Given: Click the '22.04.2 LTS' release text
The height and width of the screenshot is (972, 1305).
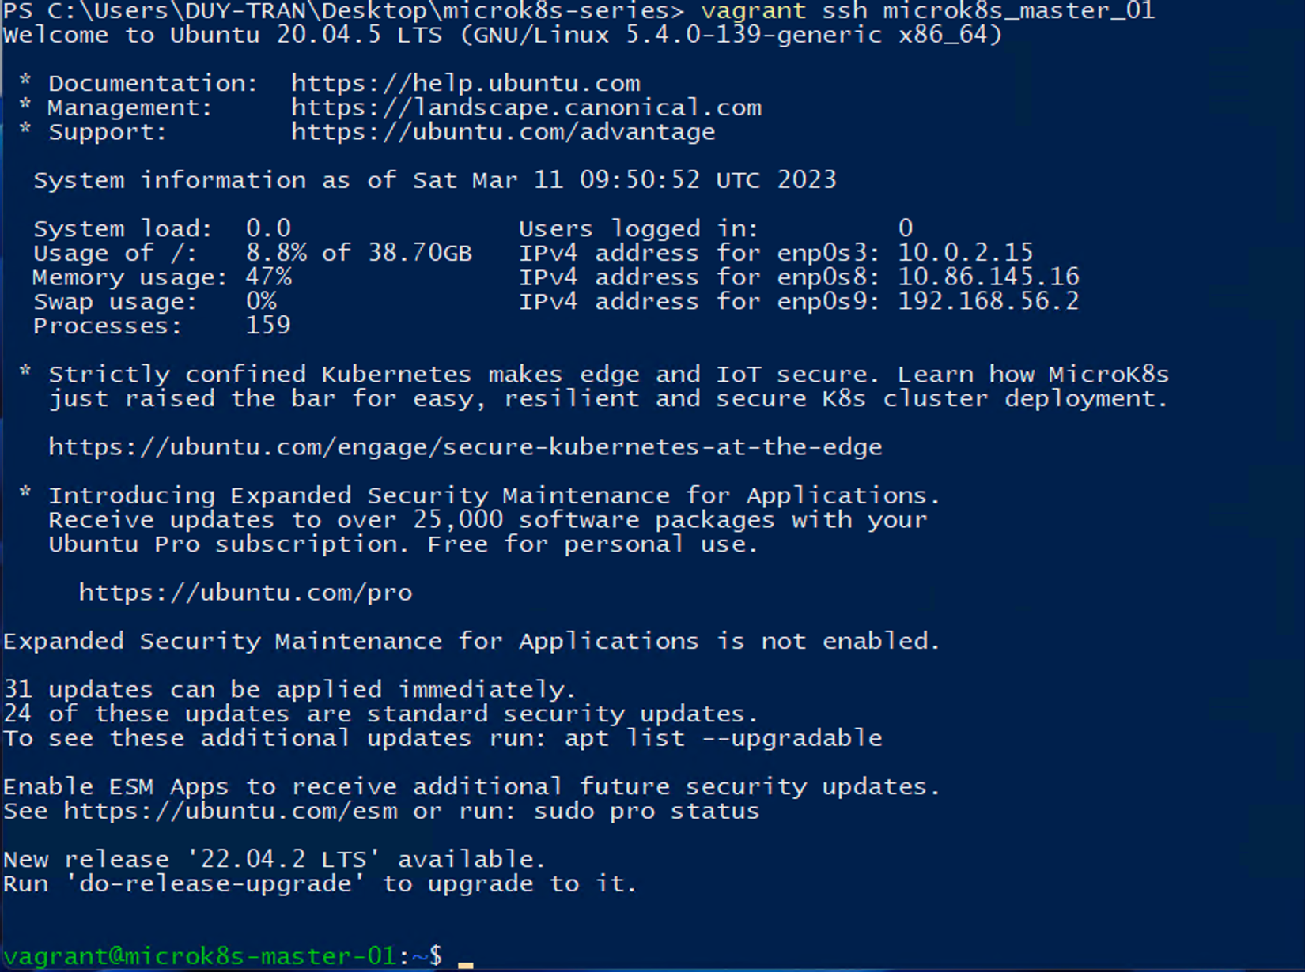Looking at the screenshot, I should (282, 859).
